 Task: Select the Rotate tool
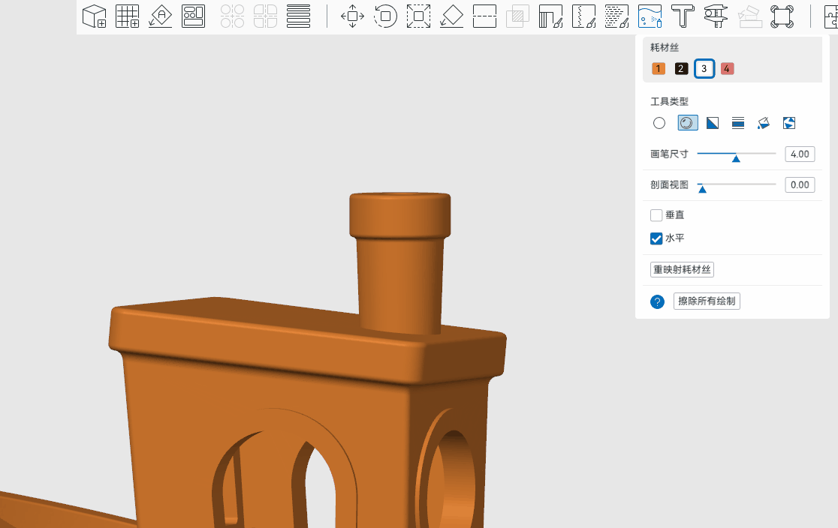(385, 16)
